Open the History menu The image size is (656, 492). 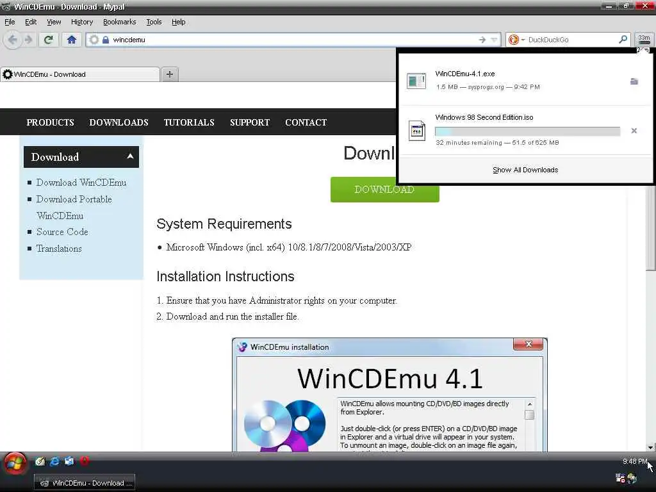(x=81, y=22)
